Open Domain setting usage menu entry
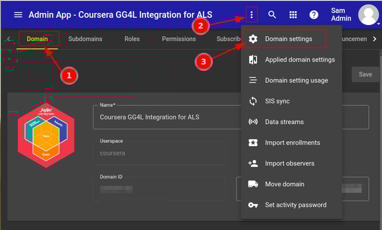The image size is (382, 230). [291, 81]
